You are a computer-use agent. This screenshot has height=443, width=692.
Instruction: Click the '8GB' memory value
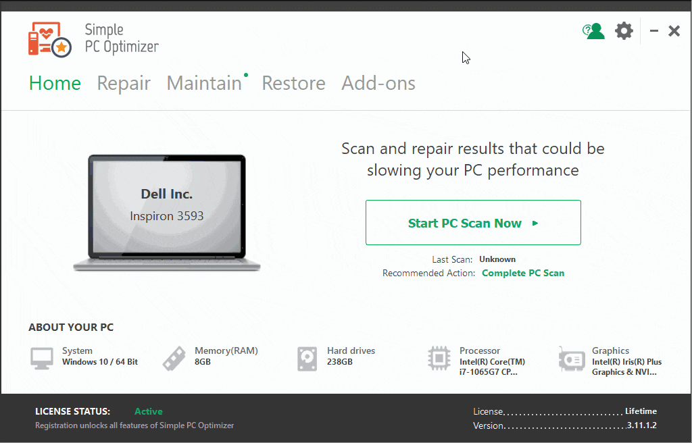203,362
